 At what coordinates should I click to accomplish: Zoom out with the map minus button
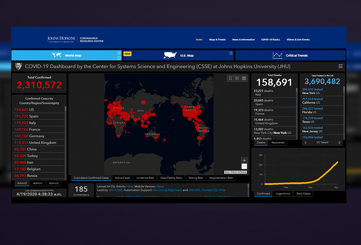[x=244, y=166]
